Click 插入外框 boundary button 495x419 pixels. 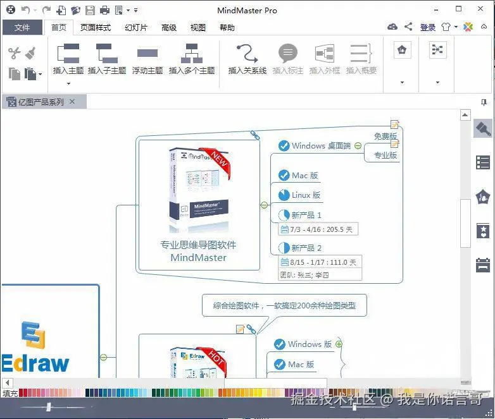(325, 59)
